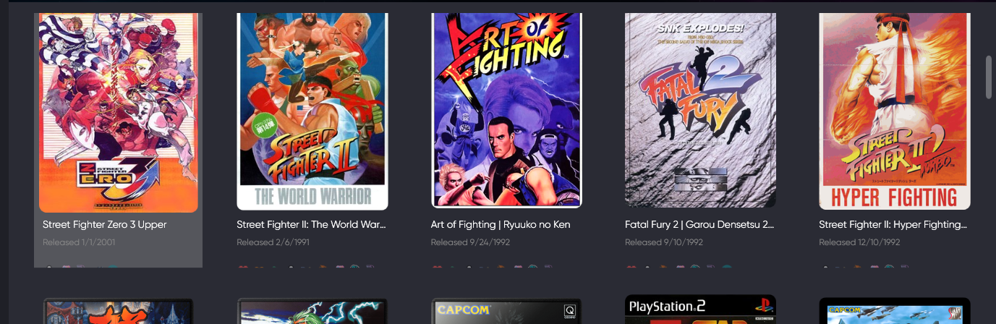Select Street Fighter II World Warrior cover image
This screenshot has width=996, height=324.
click(x=312, y=111)
